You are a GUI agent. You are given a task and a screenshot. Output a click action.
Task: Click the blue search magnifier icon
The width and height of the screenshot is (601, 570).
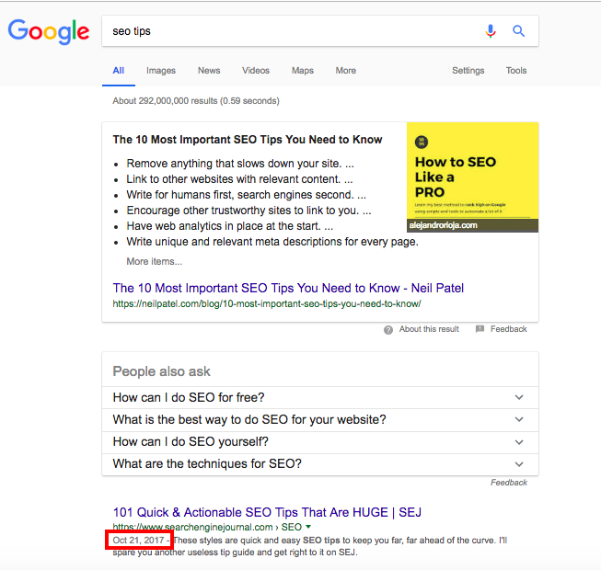coord(519,31)
